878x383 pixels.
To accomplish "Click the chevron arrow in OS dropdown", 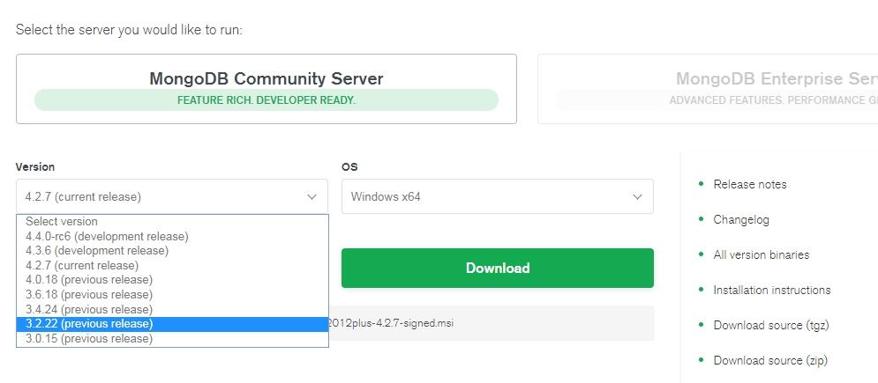I will point(637,196).
